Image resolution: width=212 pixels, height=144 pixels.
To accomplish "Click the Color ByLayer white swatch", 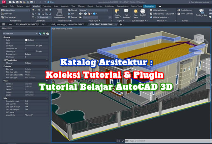I will pos(26,40).
